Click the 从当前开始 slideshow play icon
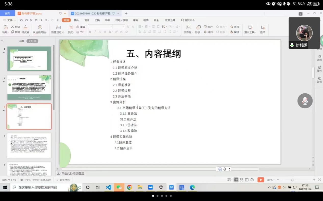The image size is (323, 201). pyautogui.click(x=40, y=27)
